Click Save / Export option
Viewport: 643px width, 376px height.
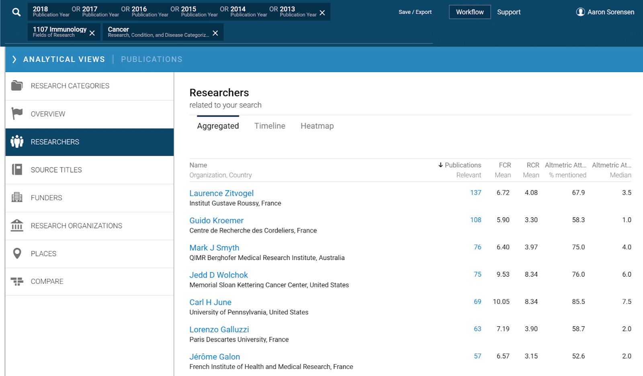415,12
